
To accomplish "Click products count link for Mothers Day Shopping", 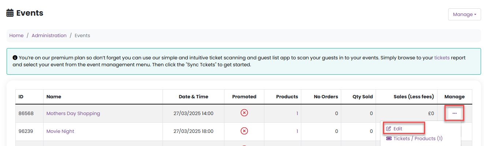I will (297, 113).
